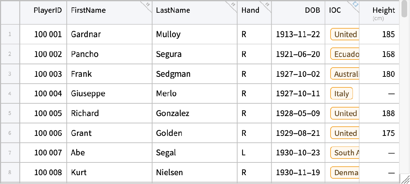Select row number 1 header

click(10, 34)
